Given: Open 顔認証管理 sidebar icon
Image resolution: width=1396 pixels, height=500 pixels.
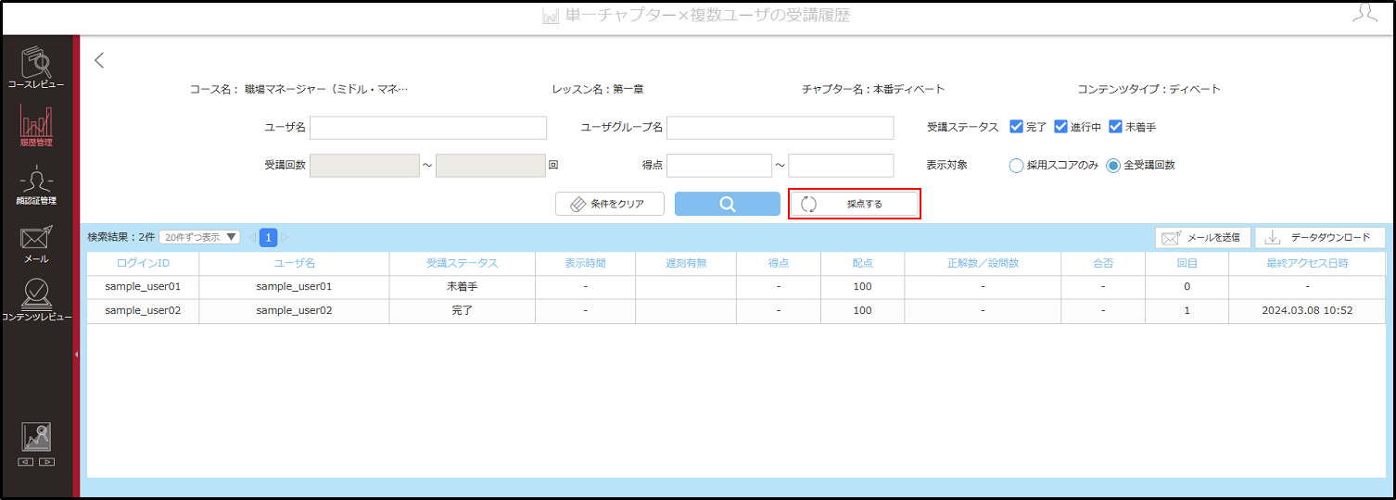Looking at the screenshot, I should [36, 185].
